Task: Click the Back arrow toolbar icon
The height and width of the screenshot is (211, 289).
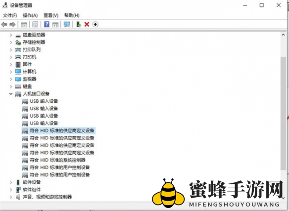Action: coord(4,24)
